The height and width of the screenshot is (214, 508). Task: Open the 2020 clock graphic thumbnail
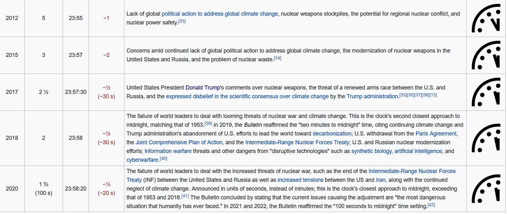click(x=486, y=189)
